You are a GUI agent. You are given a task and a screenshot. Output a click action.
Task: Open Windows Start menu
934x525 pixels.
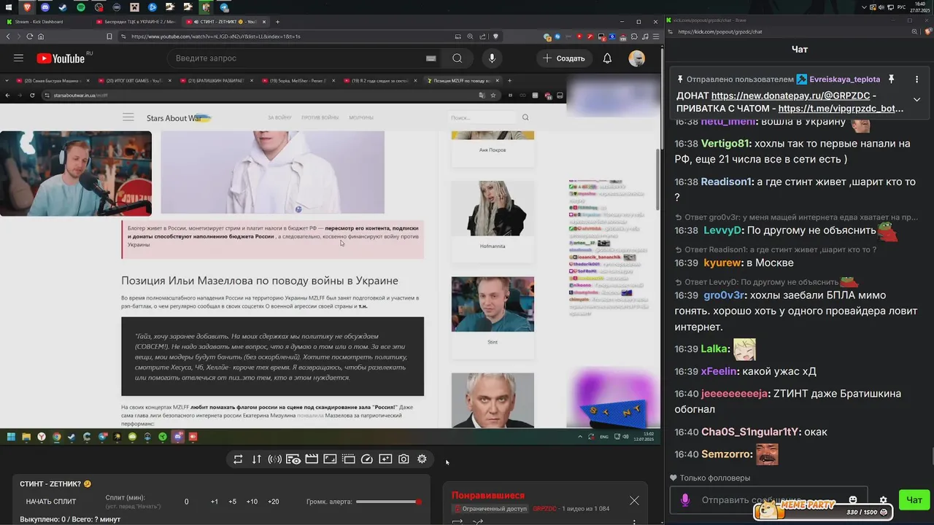pos(9,7)
